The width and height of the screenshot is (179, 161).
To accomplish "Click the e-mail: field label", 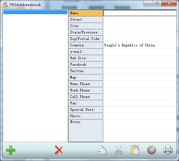I will coord(86,52).
